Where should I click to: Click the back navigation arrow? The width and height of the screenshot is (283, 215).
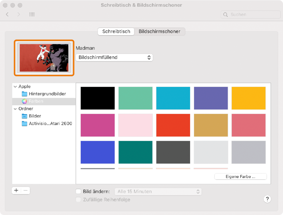coord(7,14)
